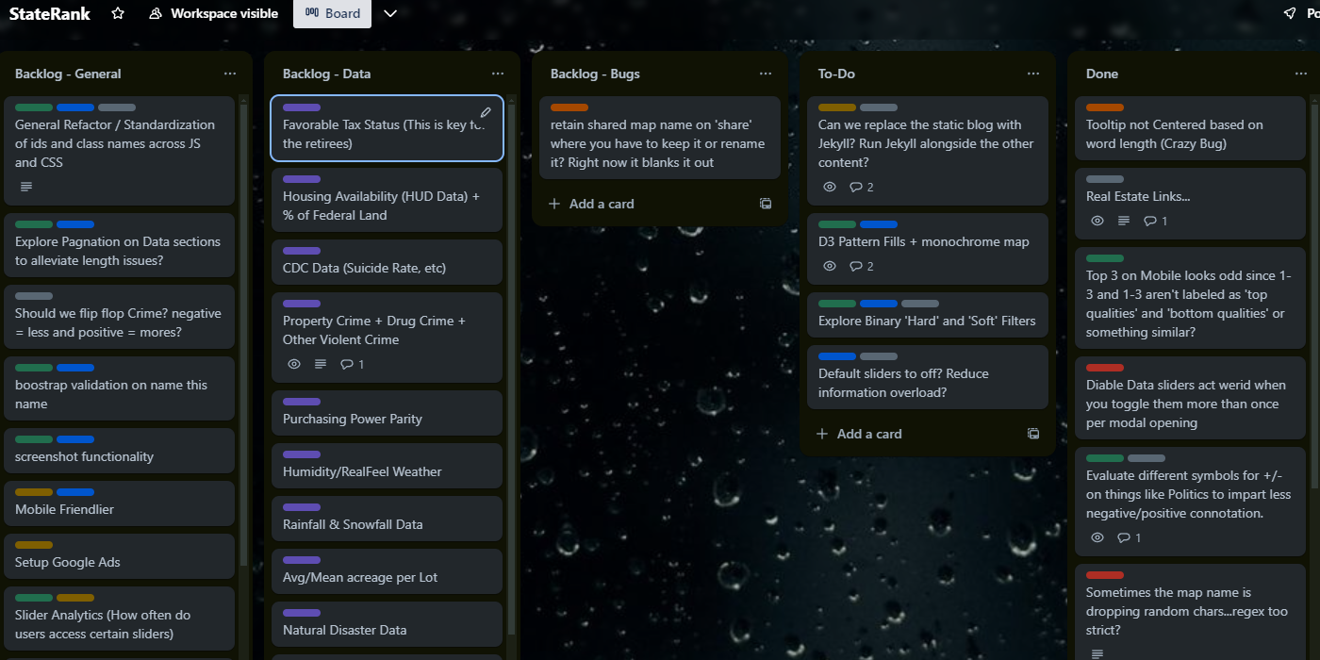Open the Board view dropdown chevron

[x=390, y=13]
